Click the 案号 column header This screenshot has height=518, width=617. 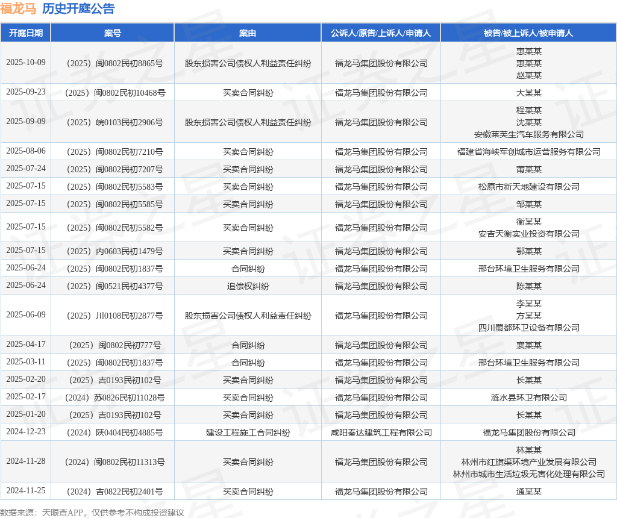pyautogui.click(x=113, y=33)
